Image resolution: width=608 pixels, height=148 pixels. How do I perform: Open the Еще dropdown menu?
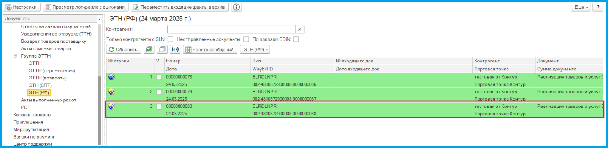581,7
